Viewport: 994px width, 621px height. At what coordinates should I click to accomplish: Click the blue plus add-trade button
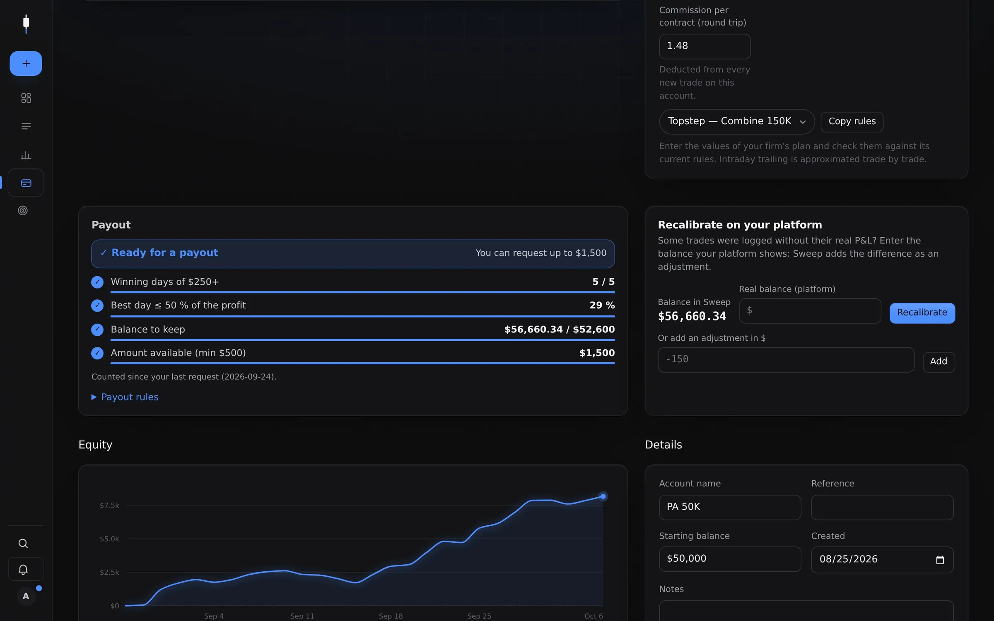26,63
